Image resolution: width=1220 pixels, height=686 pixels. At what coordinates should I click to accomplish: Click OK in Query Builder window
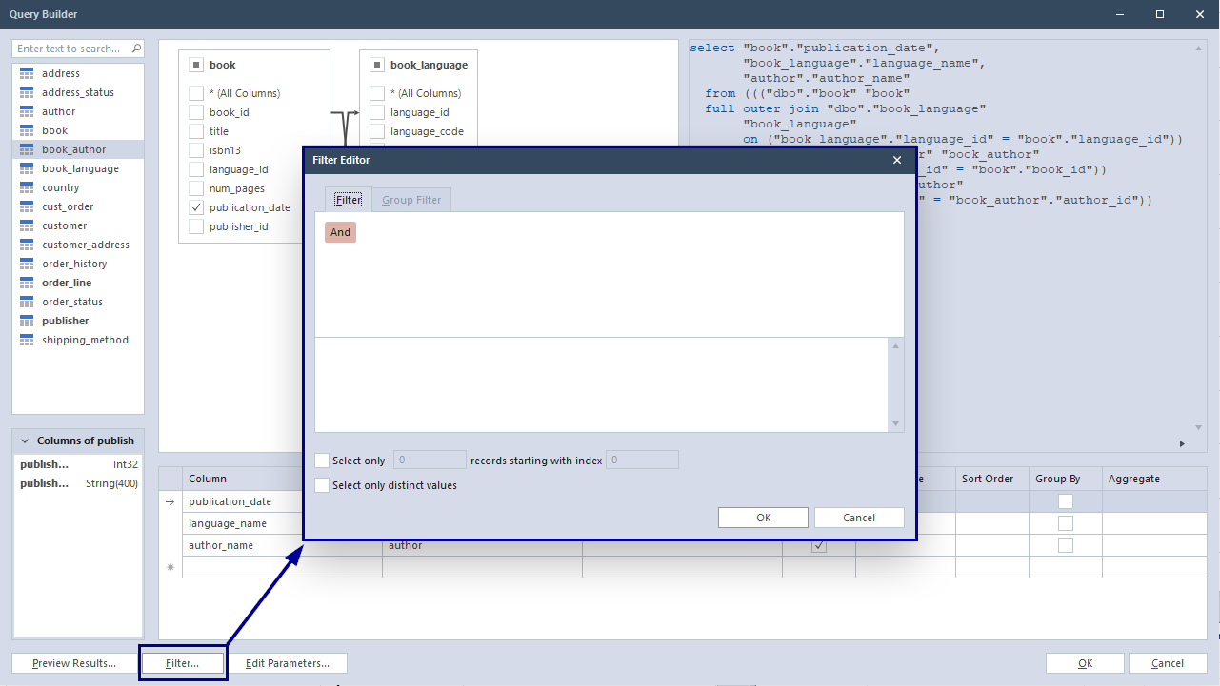(x=1085, y=663)
